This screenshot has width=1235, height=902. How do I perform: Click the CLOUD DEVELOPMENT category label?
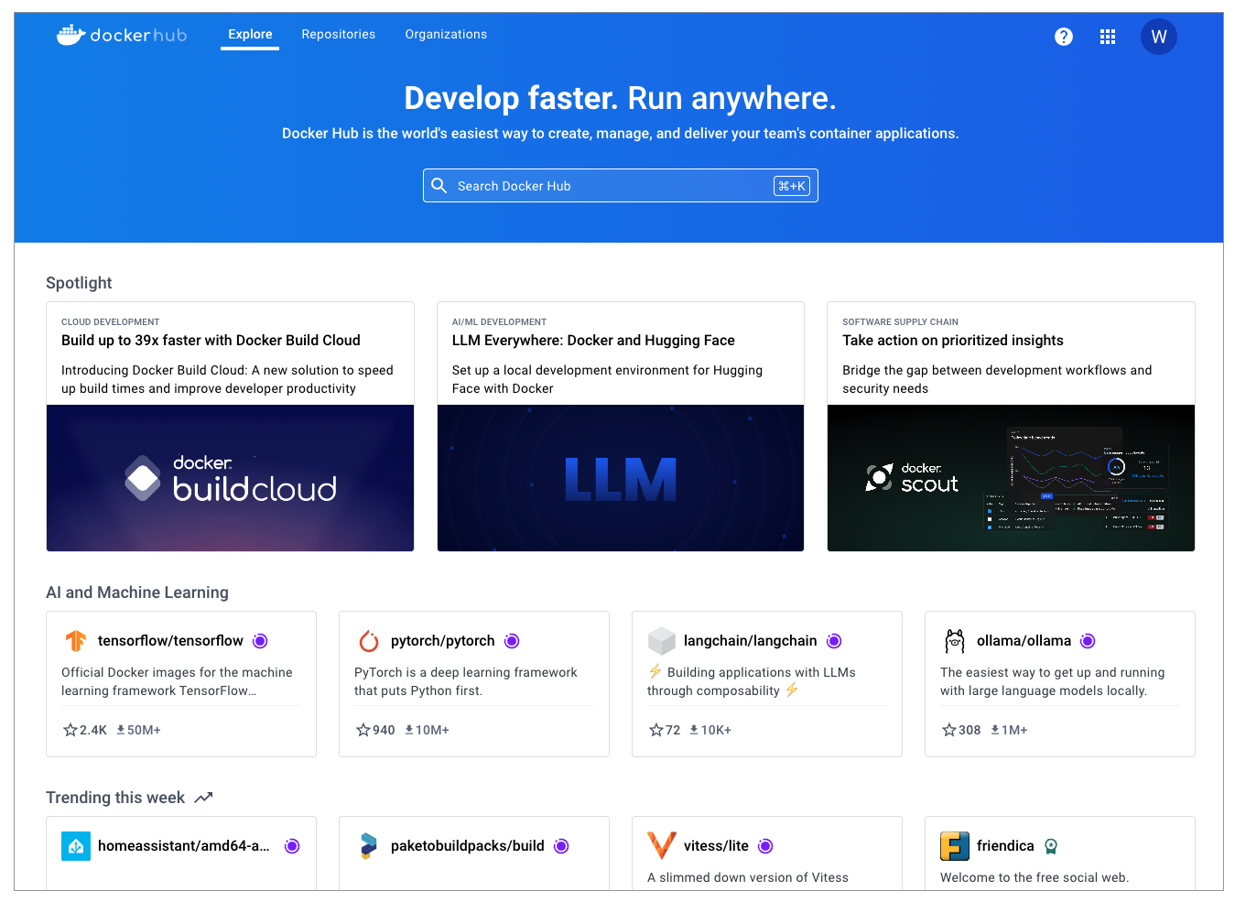click(x=110, y=322)
